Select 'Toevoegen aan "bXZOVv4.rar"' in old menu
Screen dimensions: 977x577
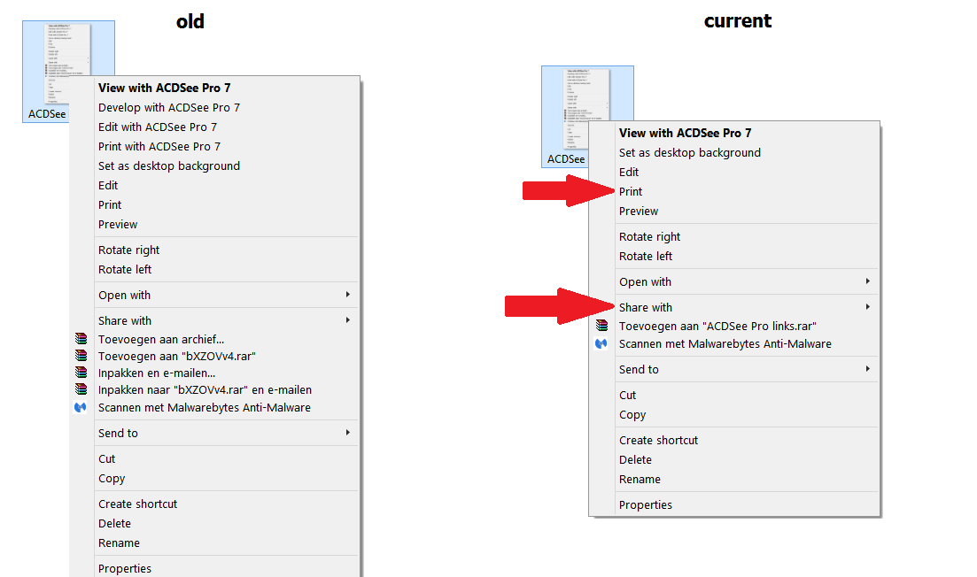177,356
